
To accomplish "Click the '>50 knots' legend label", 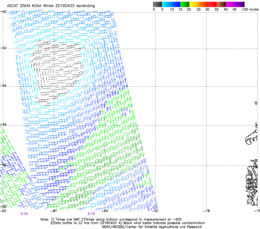I will (250, 10).
